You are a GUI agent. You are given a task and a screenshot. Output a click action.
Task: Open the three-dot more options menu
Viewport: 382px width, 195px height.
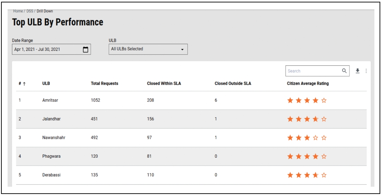(366, 71)
